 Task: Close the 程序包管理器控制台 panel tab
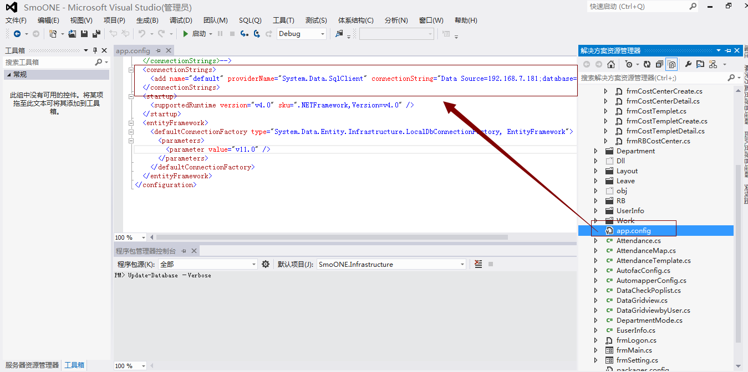click(195, 251)
